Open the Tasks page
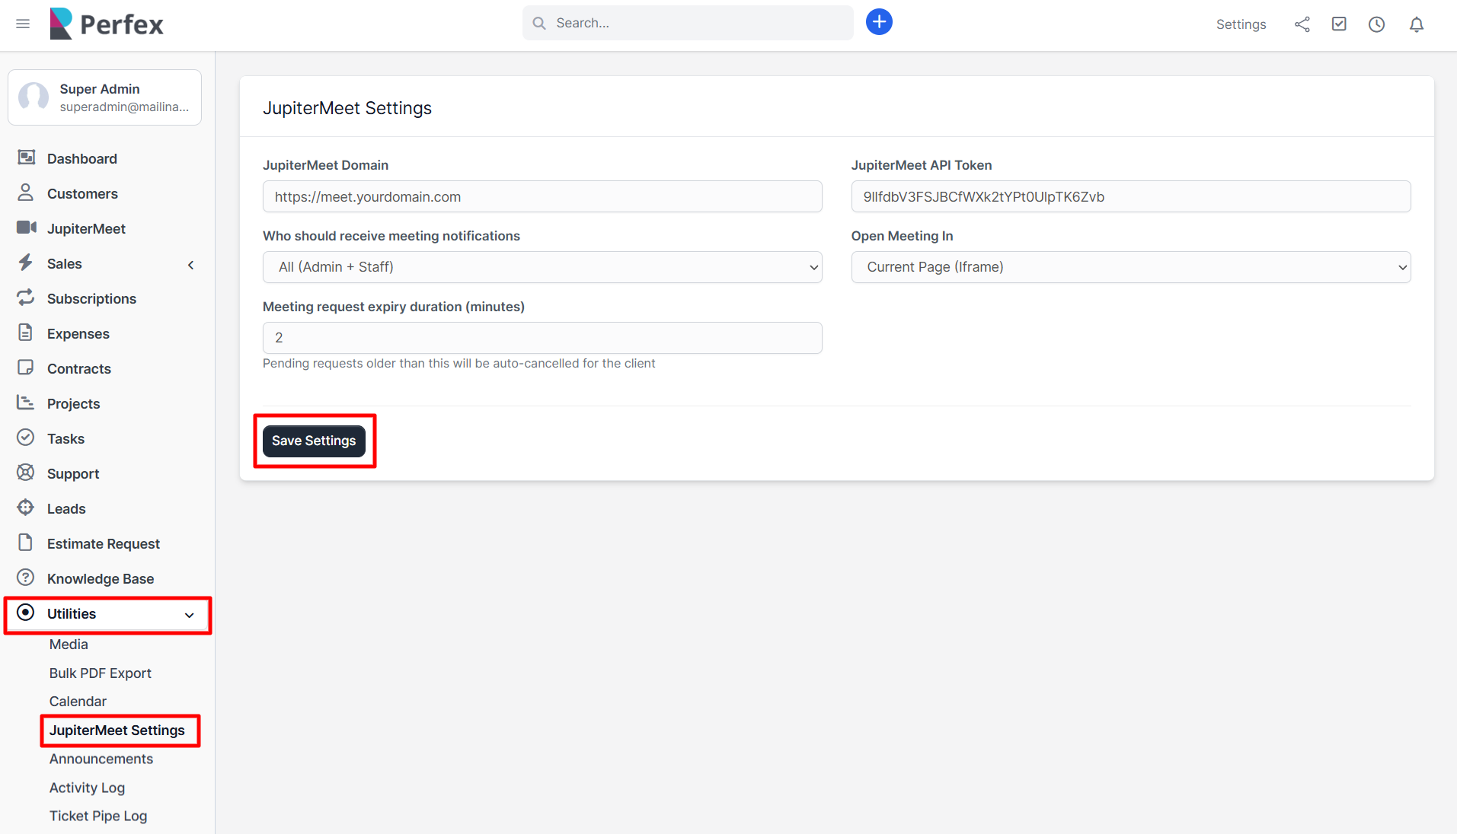 [x=66, y=439]
